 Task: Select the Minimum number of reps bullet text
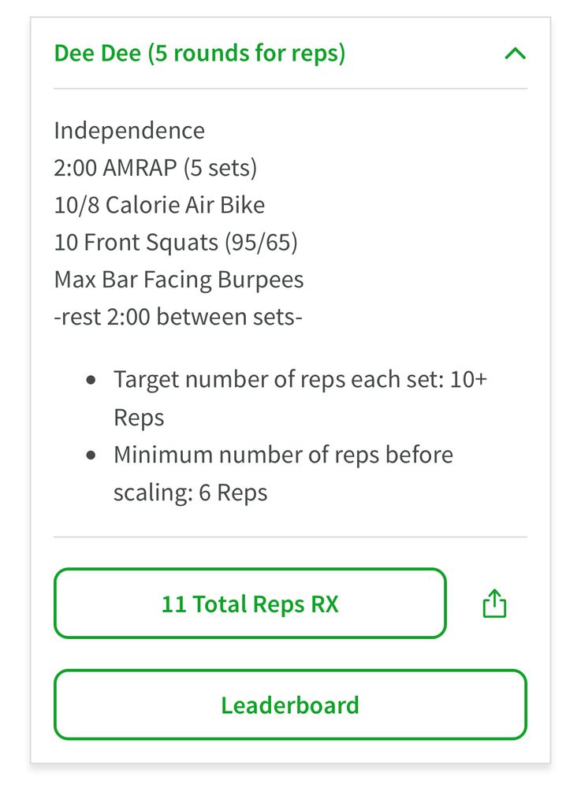[283, 455]
